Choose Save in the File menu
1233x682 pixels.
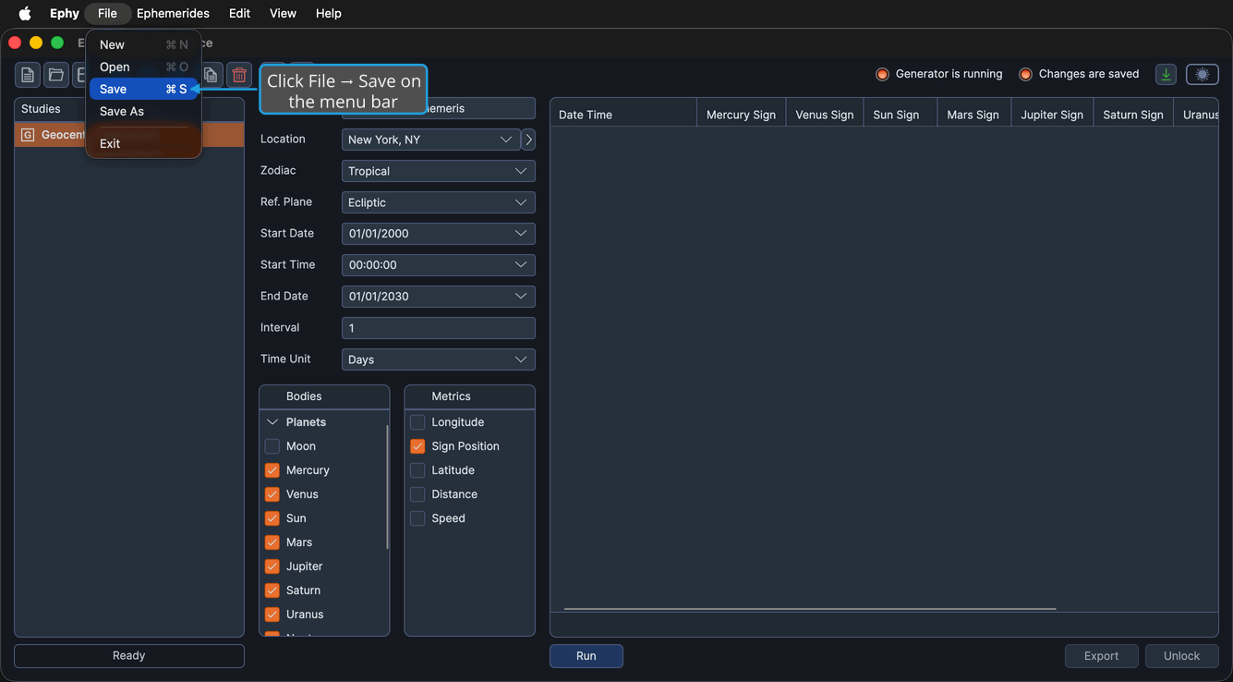[143, 89]
